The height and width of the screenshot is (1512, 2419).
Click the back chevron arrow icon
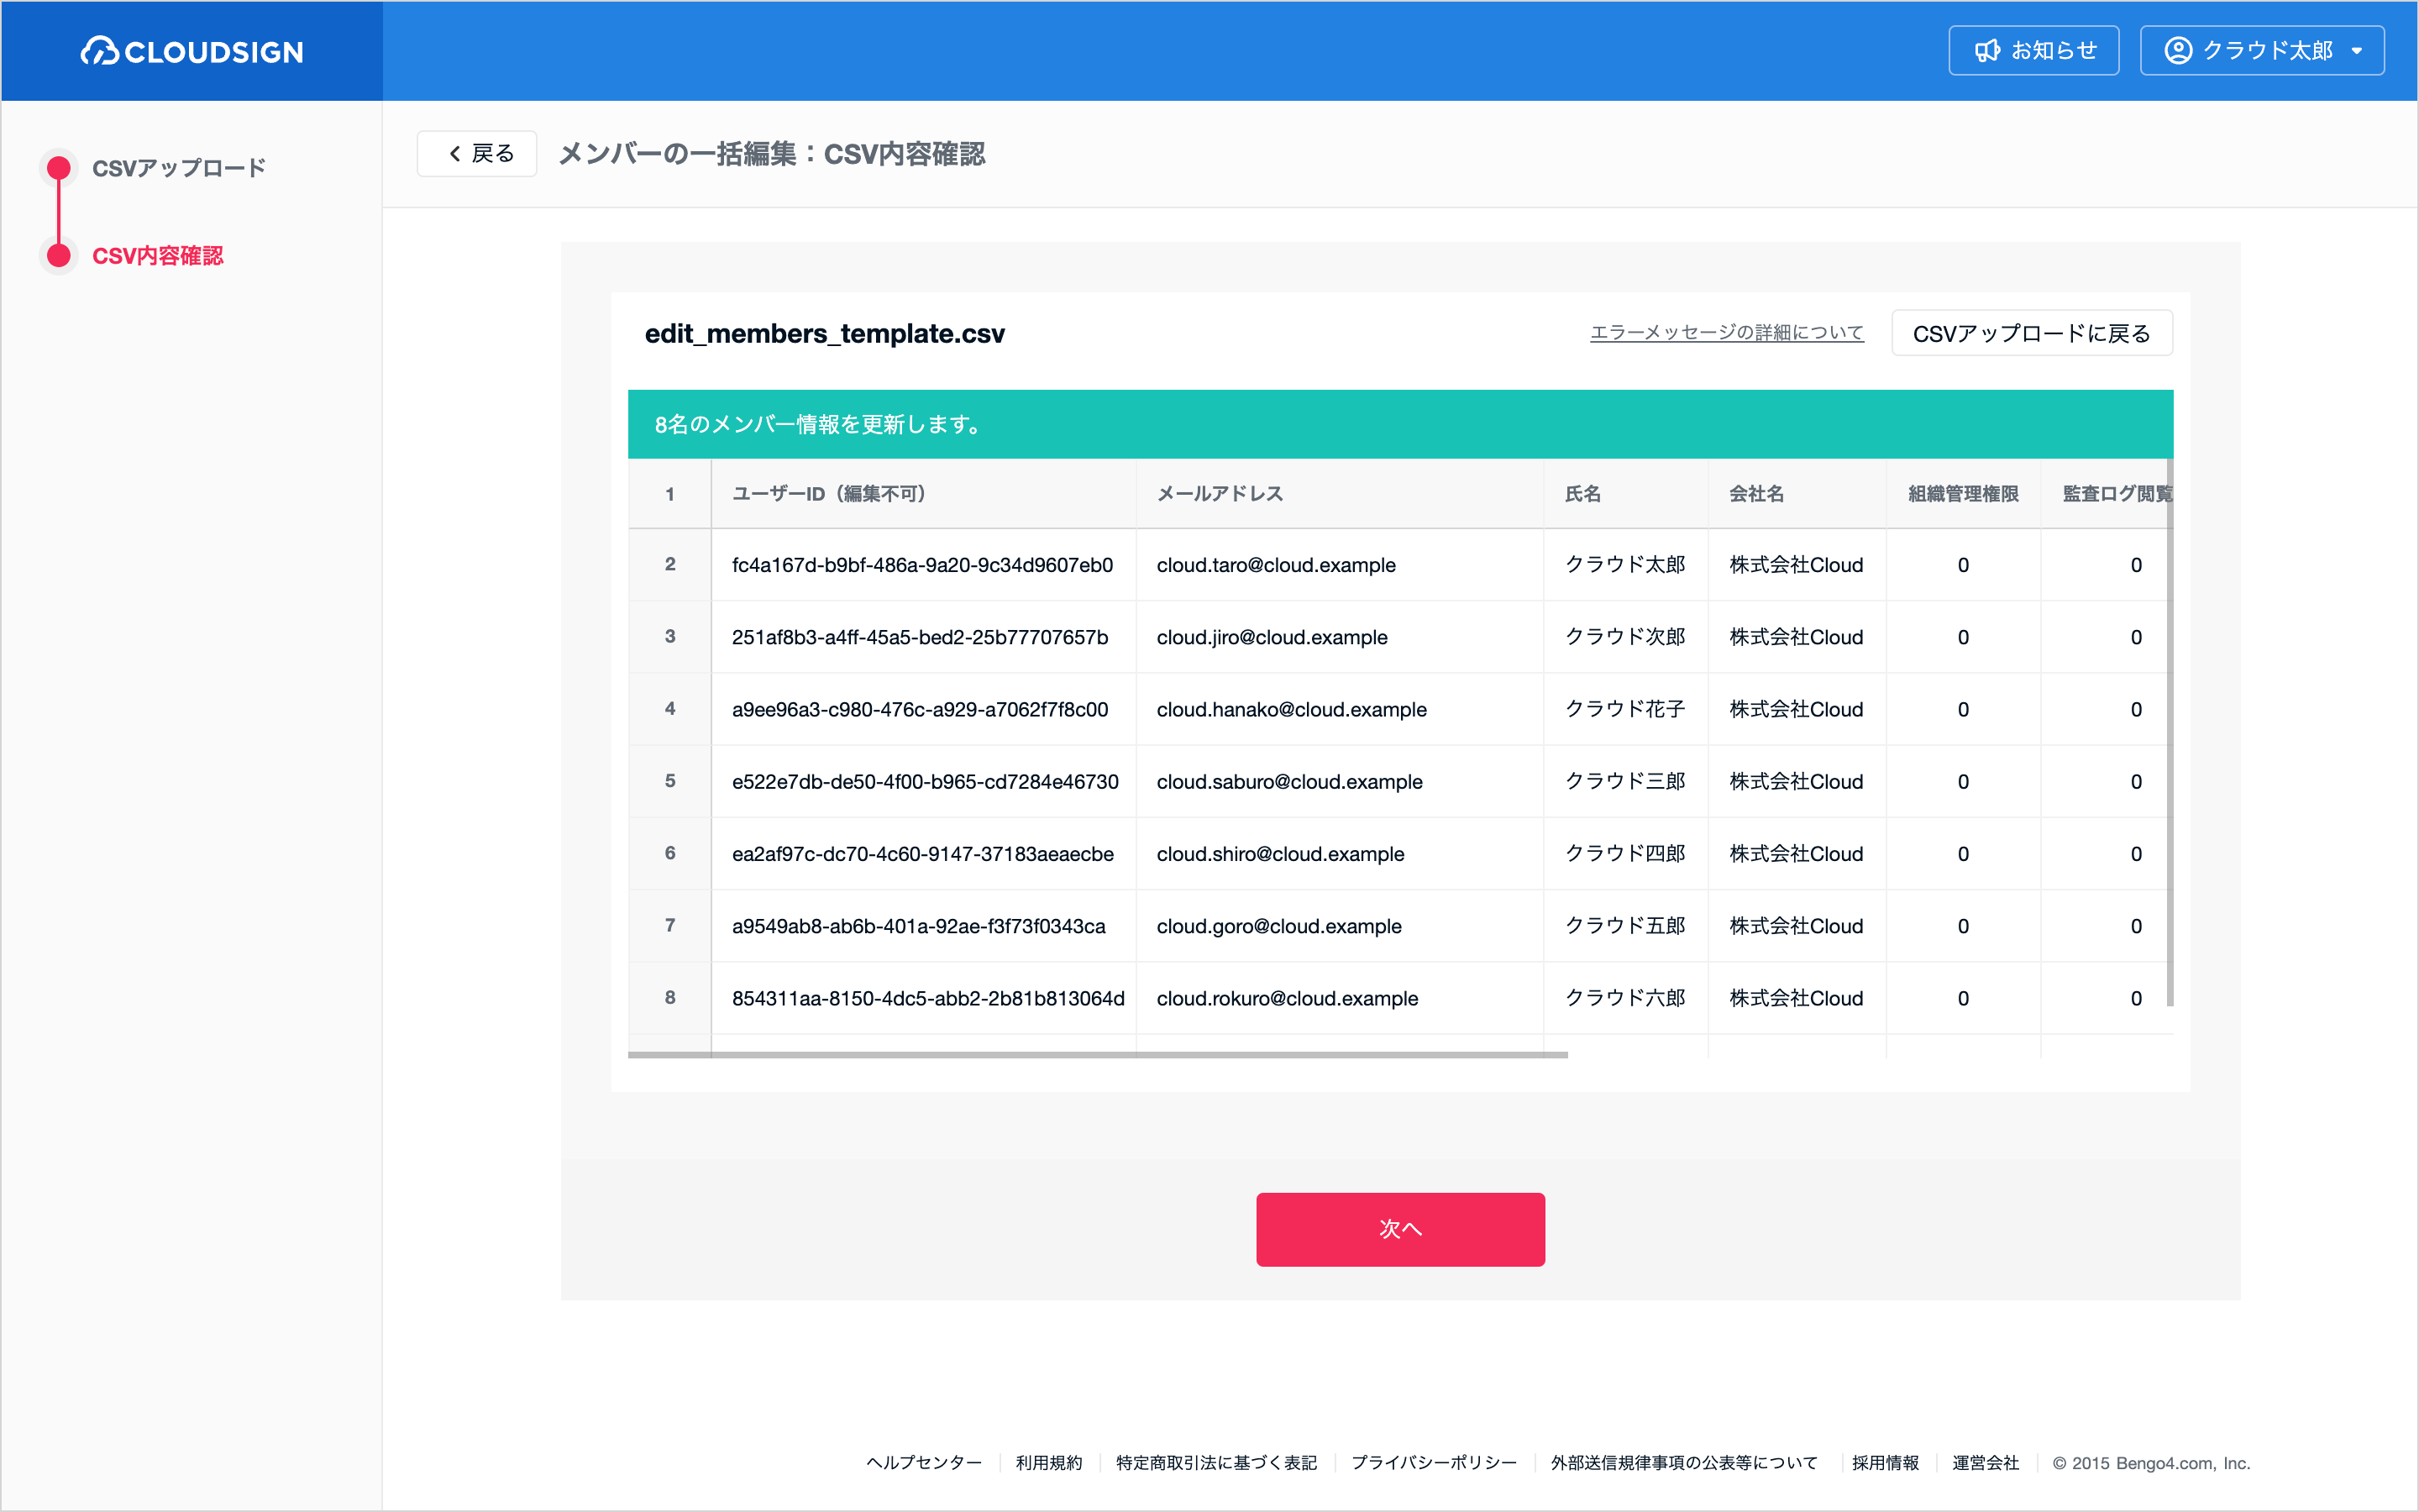coord(454,154)
